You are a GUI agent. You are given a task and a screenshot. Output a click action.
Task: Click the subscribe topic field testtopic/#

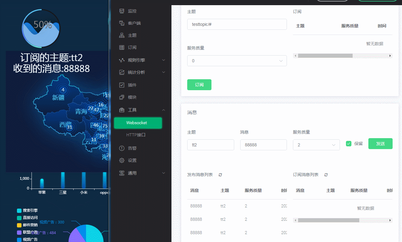(237, 24)
